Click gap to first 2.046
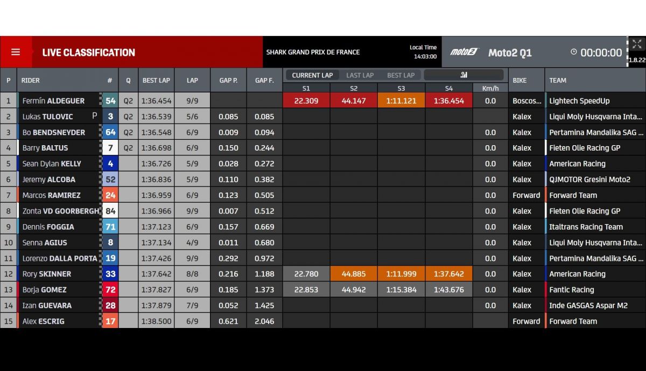 click(x=264, y=321)
